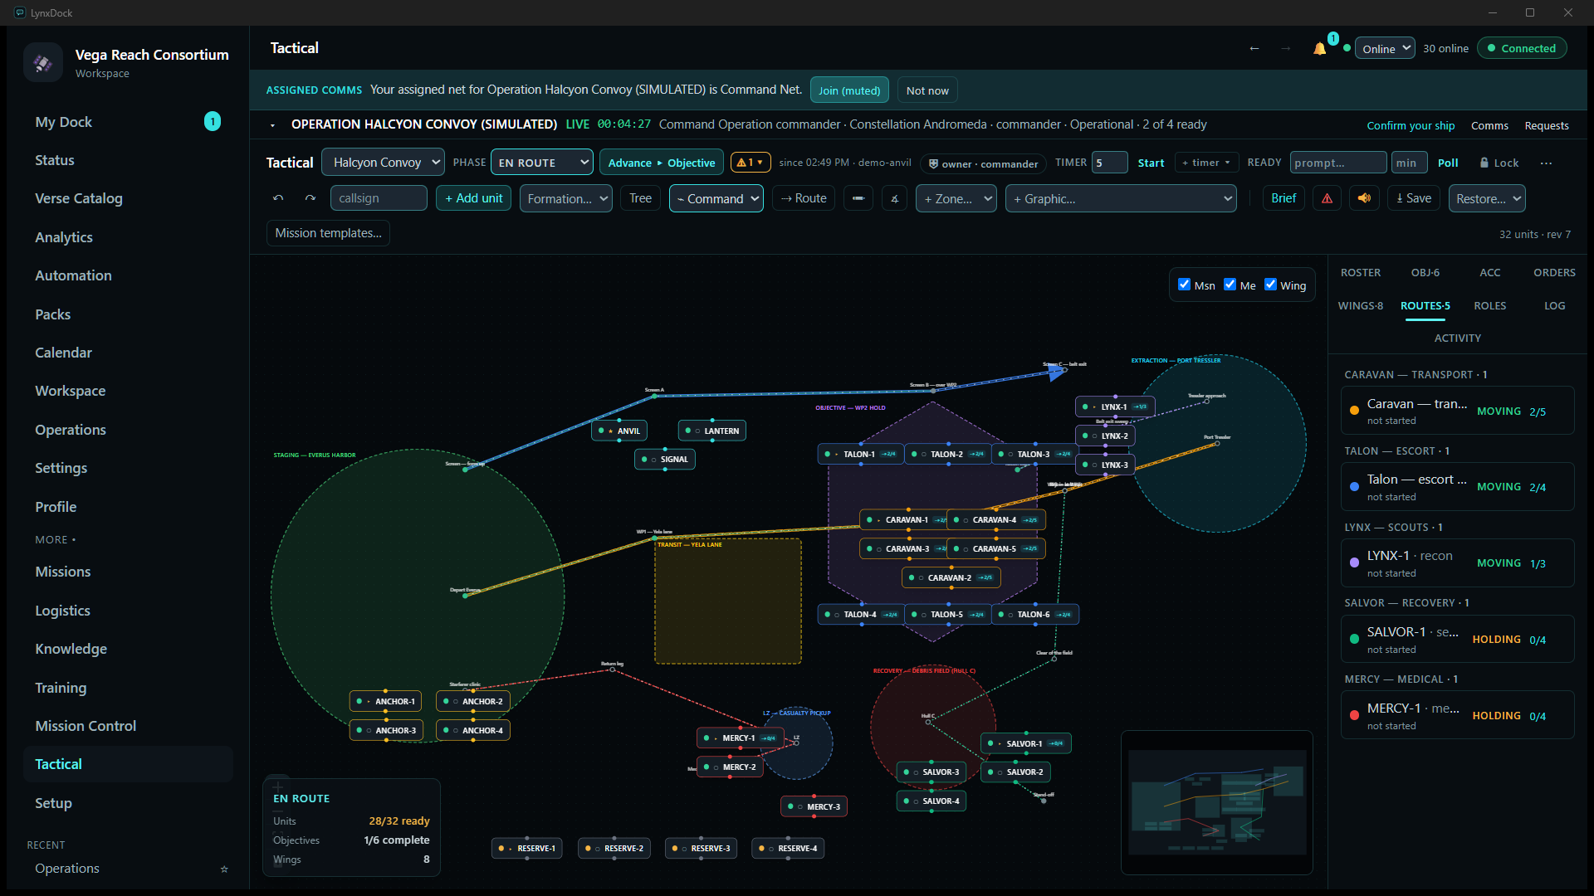Click the Confirm your ship link
The image size is (1594, 896).
1411,125
